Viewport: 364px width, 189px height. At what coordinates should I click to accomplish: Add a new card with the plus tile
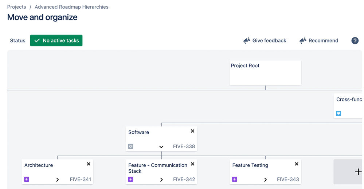pyautogui.click(x=358, y=172)
